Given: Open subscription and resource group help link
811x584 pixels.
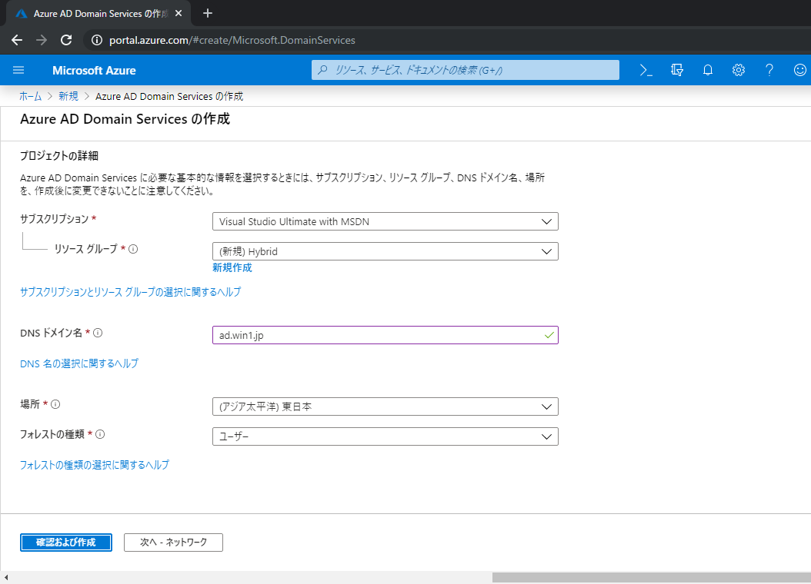Looking at the screenshot, I should click(130, 292).
